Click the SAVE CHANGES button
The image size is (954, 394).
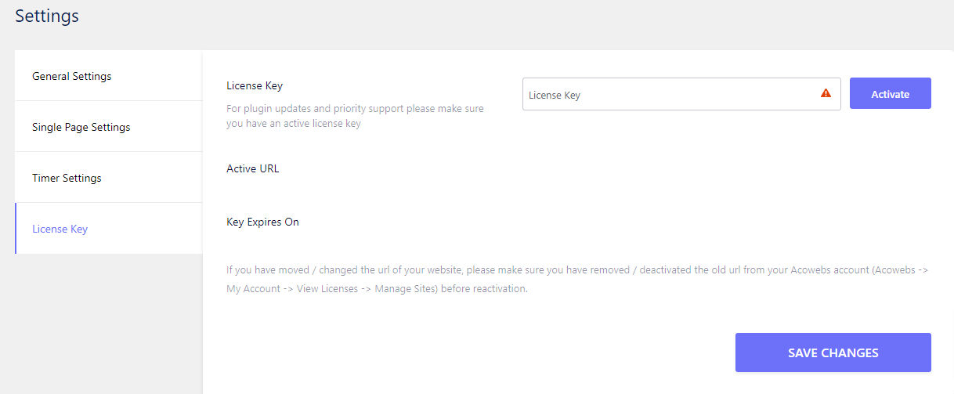click(x=833, y=352)
